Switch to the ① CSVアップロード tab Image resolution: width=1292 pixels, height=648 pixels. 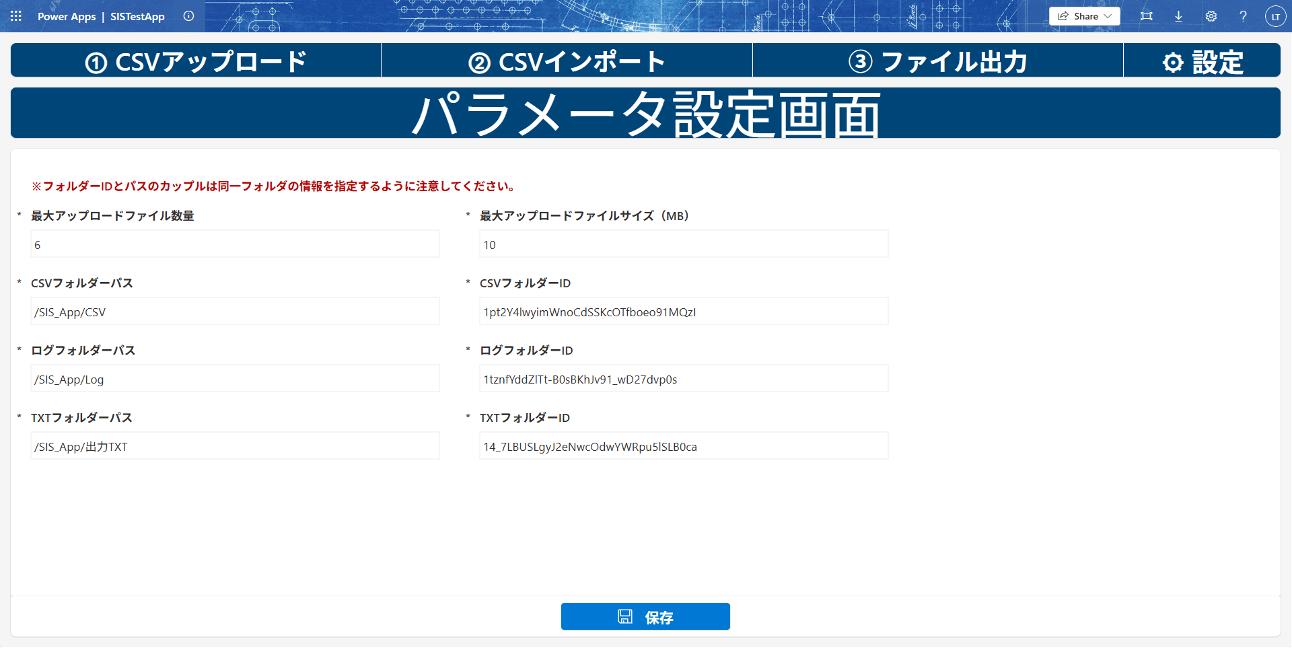pos(196,61)
